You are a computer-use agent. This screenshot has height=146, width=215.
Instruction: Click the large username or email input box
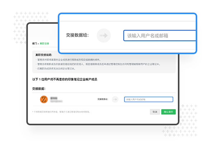pyautogui.click(x=160, y=36)
